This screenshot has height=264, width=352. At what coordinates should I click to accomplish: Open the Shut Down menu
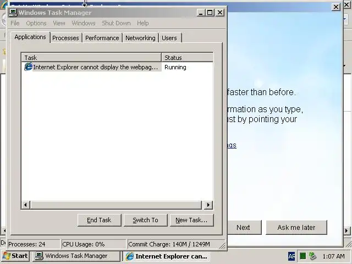116,23
